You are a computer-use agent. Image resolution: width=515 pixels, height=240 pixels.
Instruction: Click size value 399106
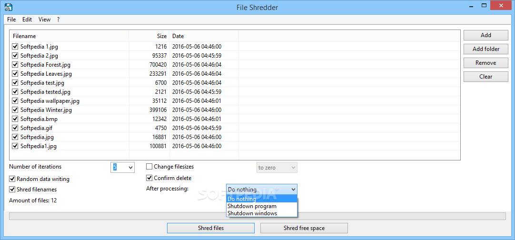(158, 110)
